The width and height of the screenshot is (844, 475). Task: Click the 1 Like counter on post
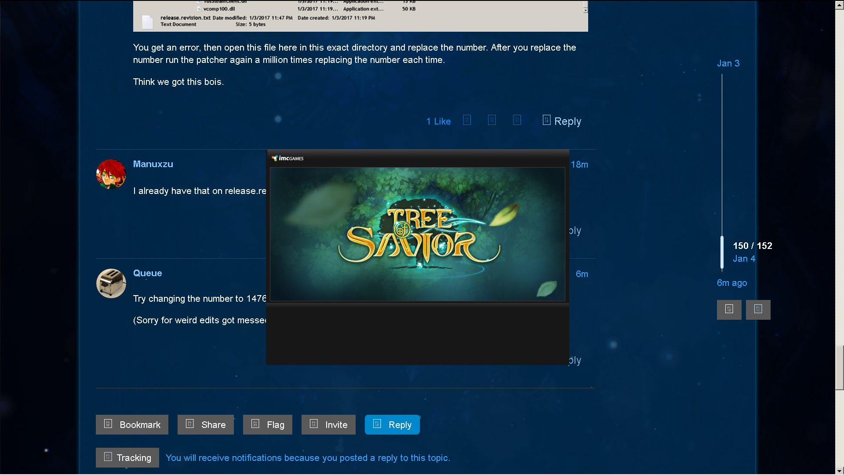pyautogui.click(x=438, y=121)
